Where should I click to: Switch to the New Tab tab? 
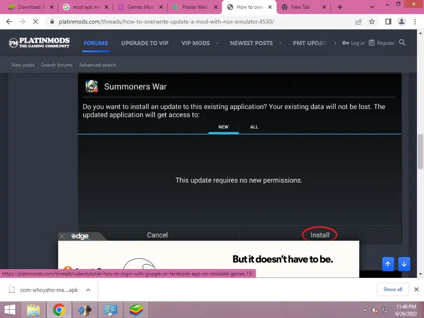click(300, 7)
